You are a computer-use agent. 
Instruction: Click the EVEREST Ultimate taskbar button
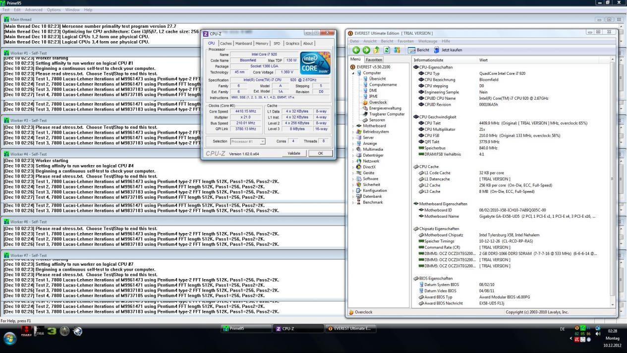point(351,328)
